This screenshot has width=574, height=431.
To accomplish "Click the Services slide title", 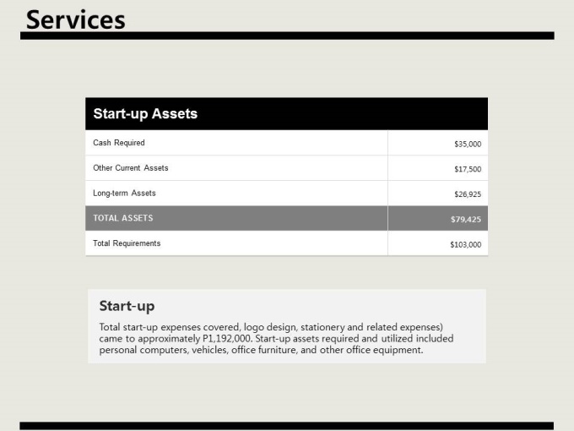I will click(76, 19).
